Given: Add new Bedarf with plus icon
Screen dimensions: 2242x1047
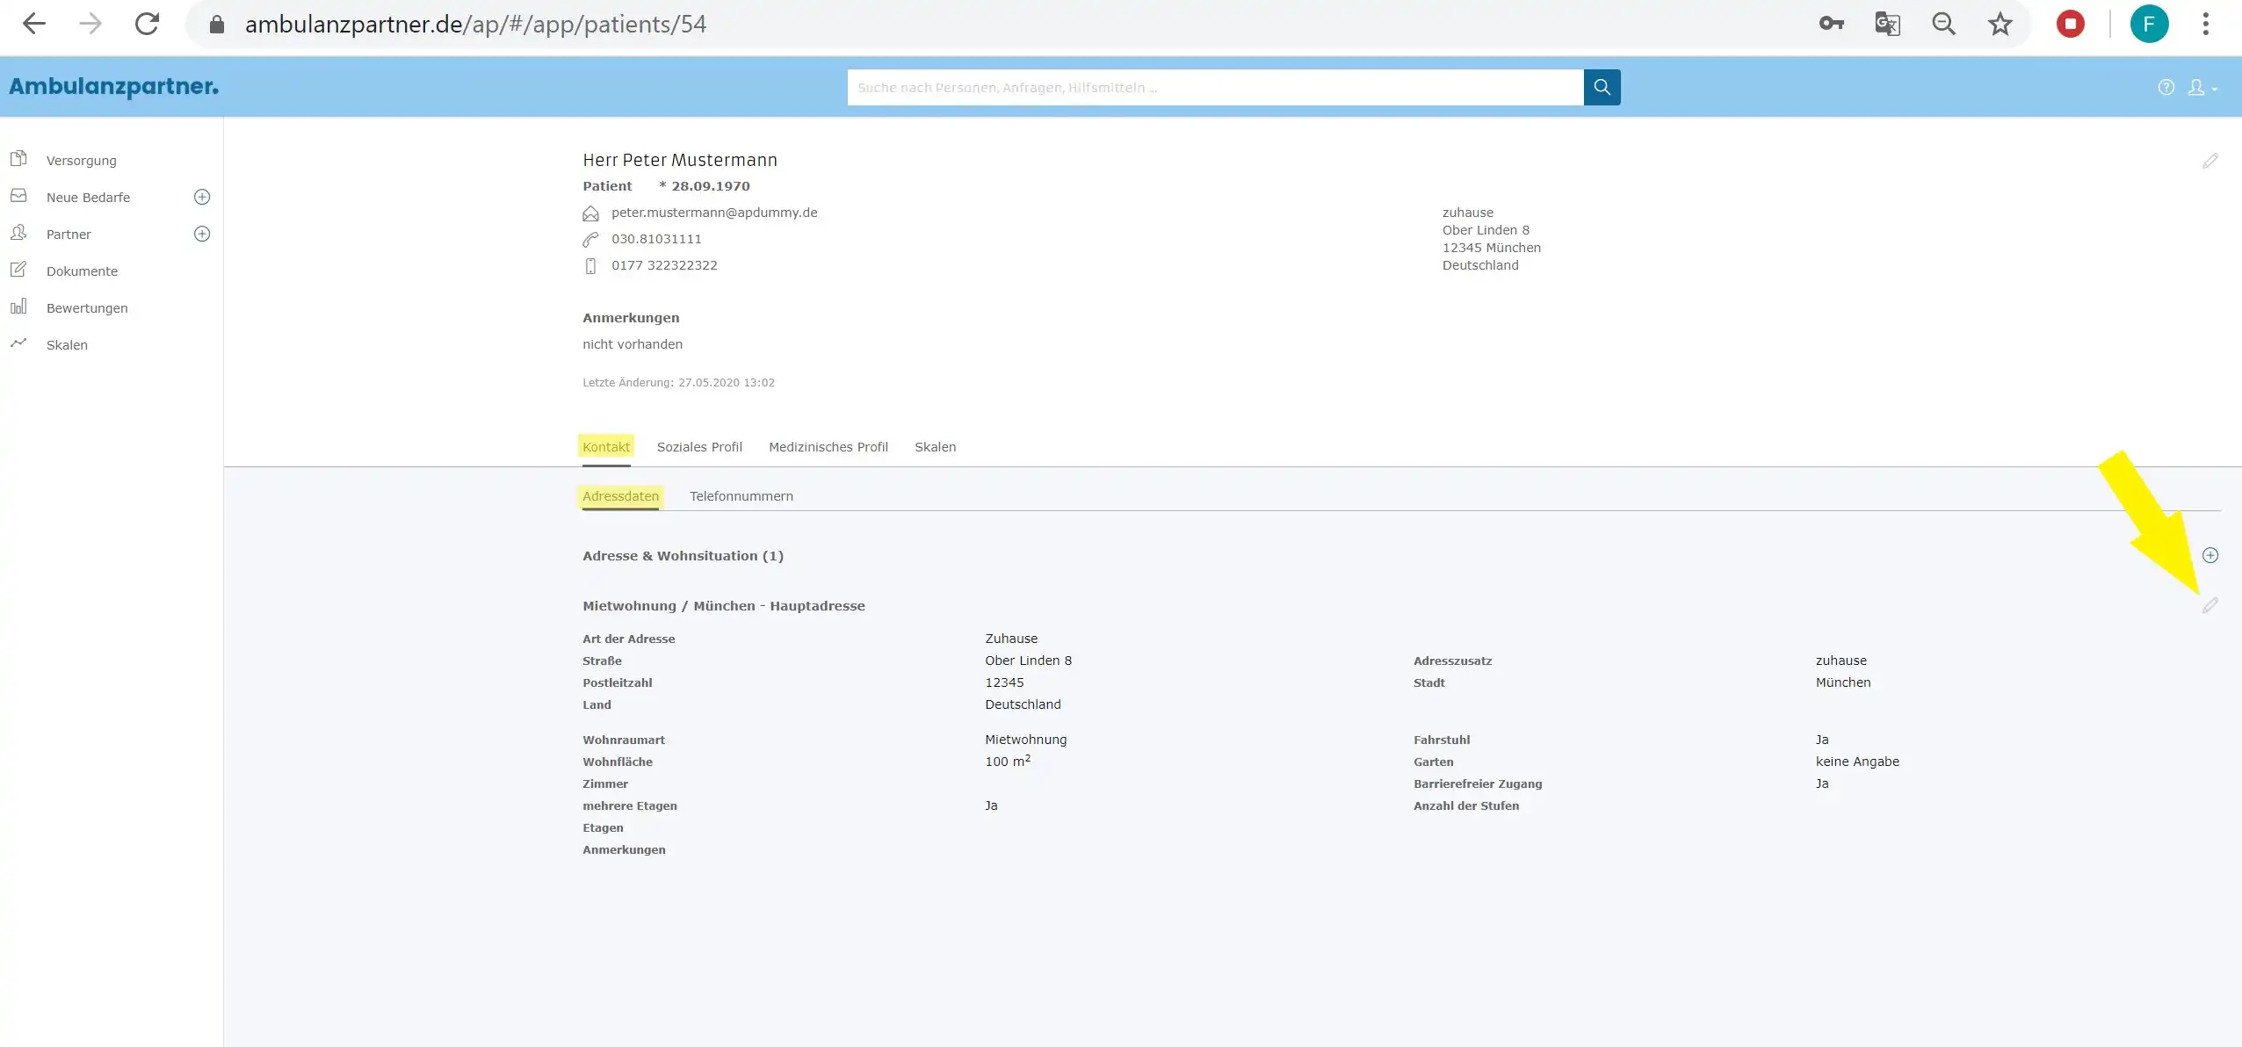Looking at the screenshot, I should [x=202, y=197].
